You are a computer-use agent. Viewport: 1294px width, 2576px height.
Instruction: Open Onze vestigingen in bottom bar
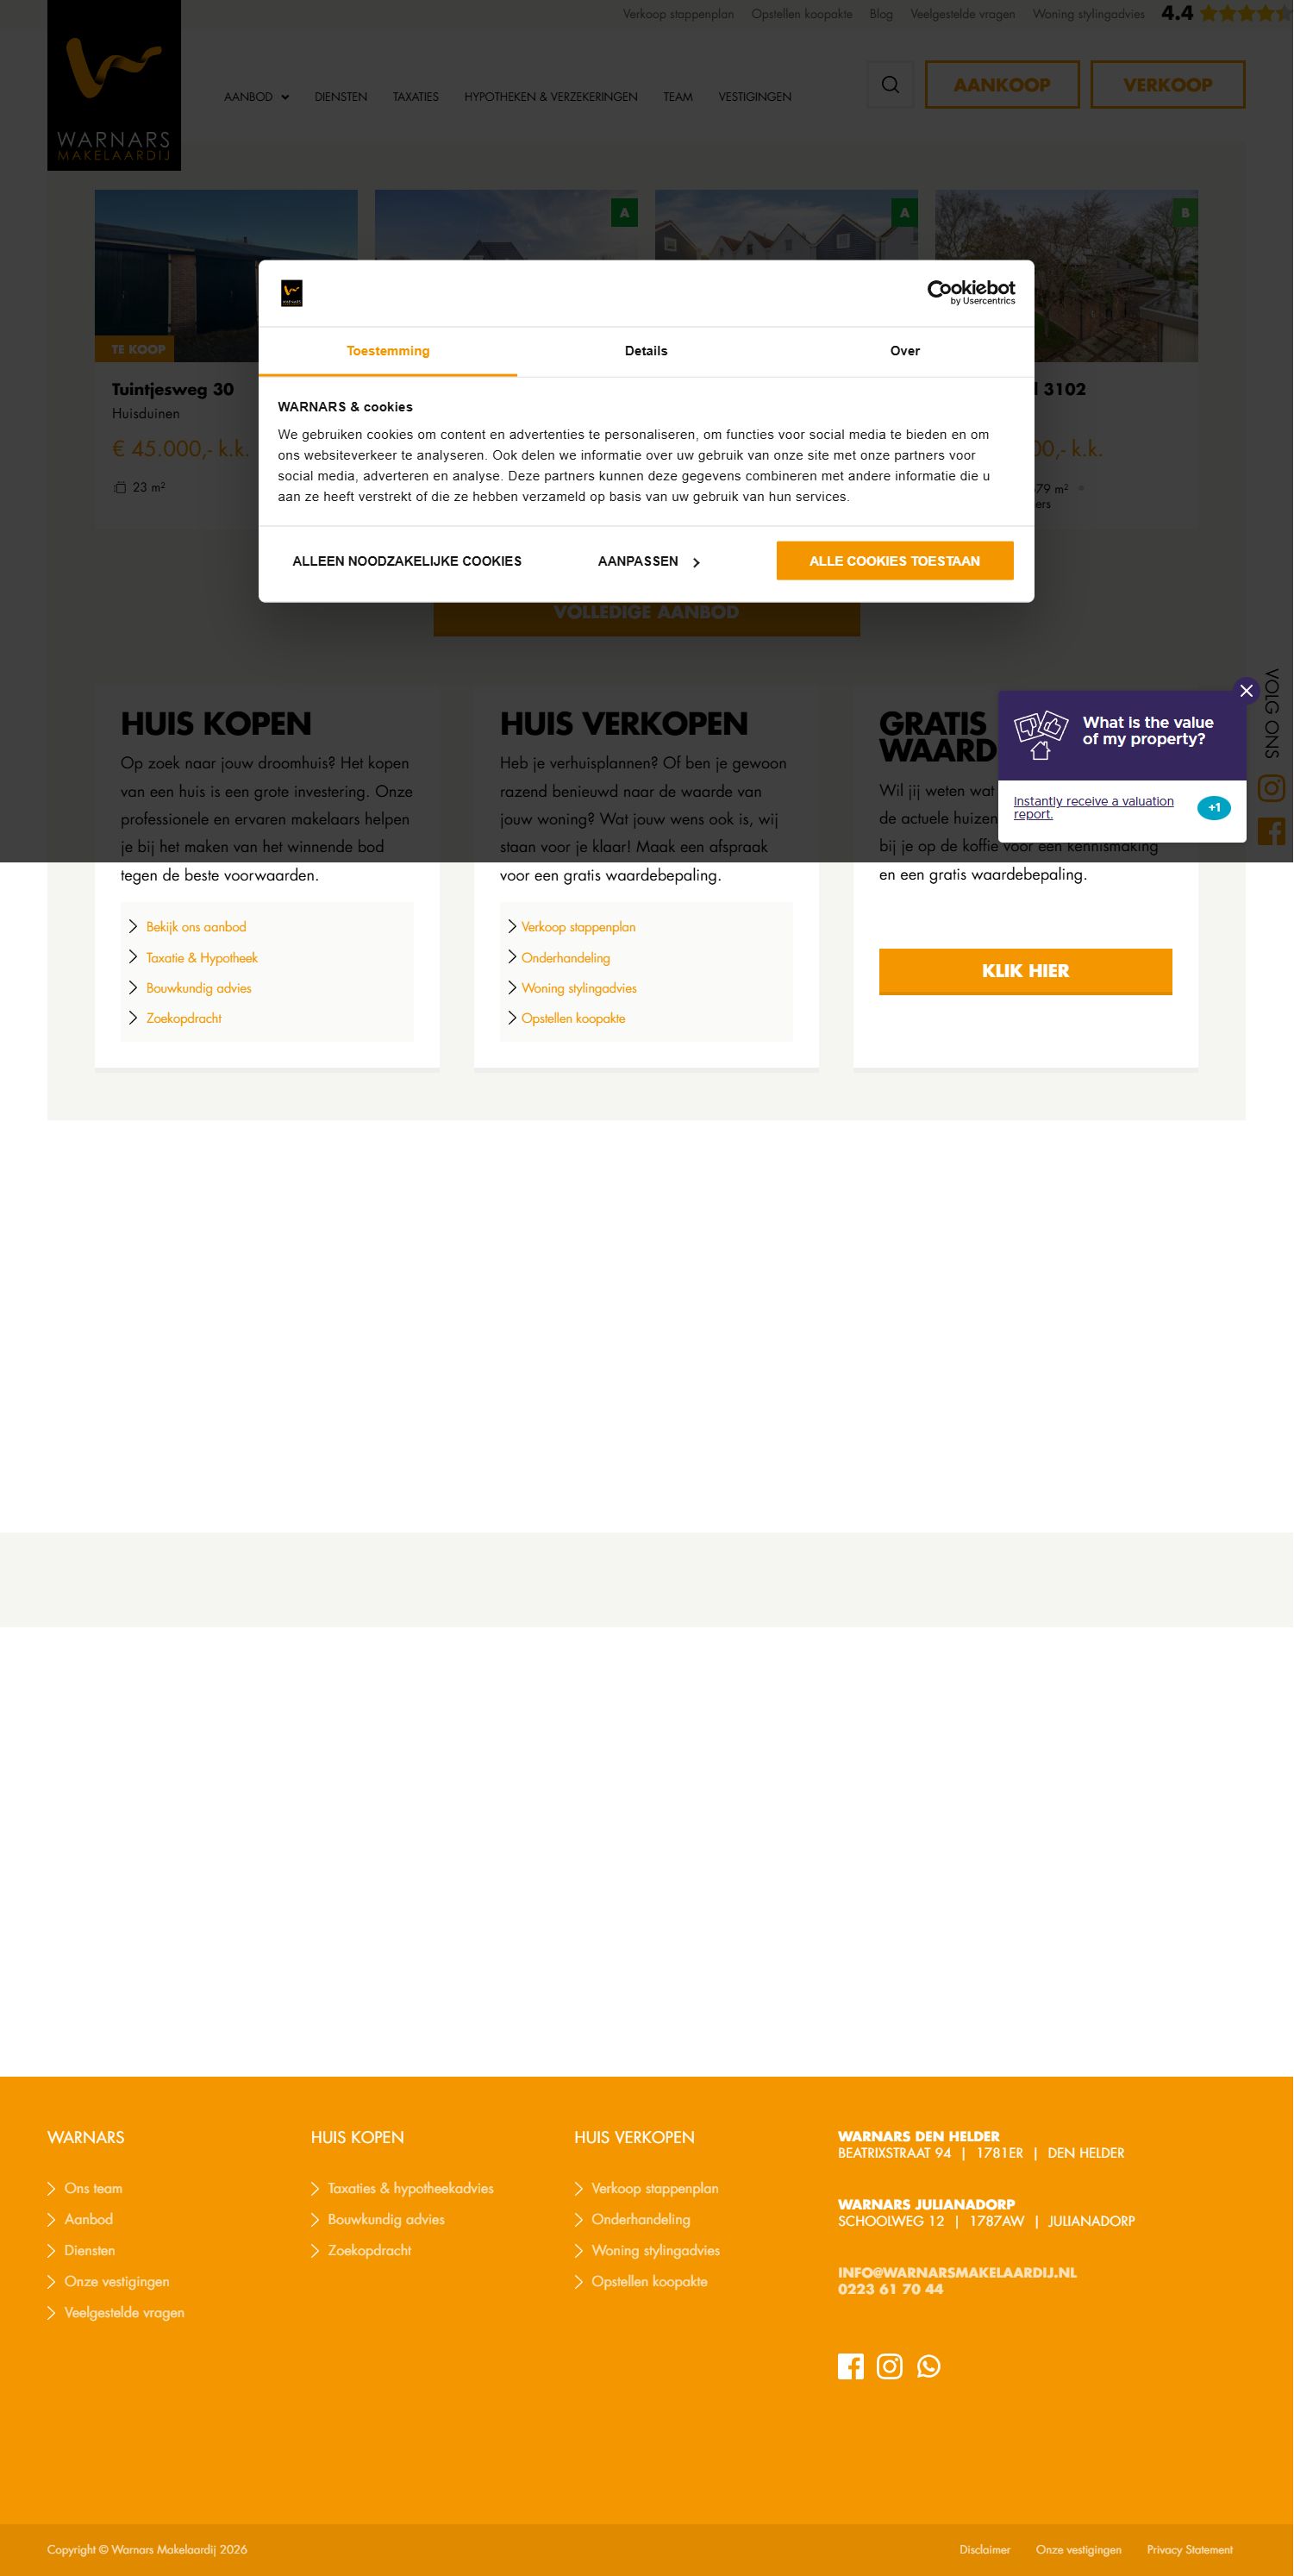coord(1079,2549)
